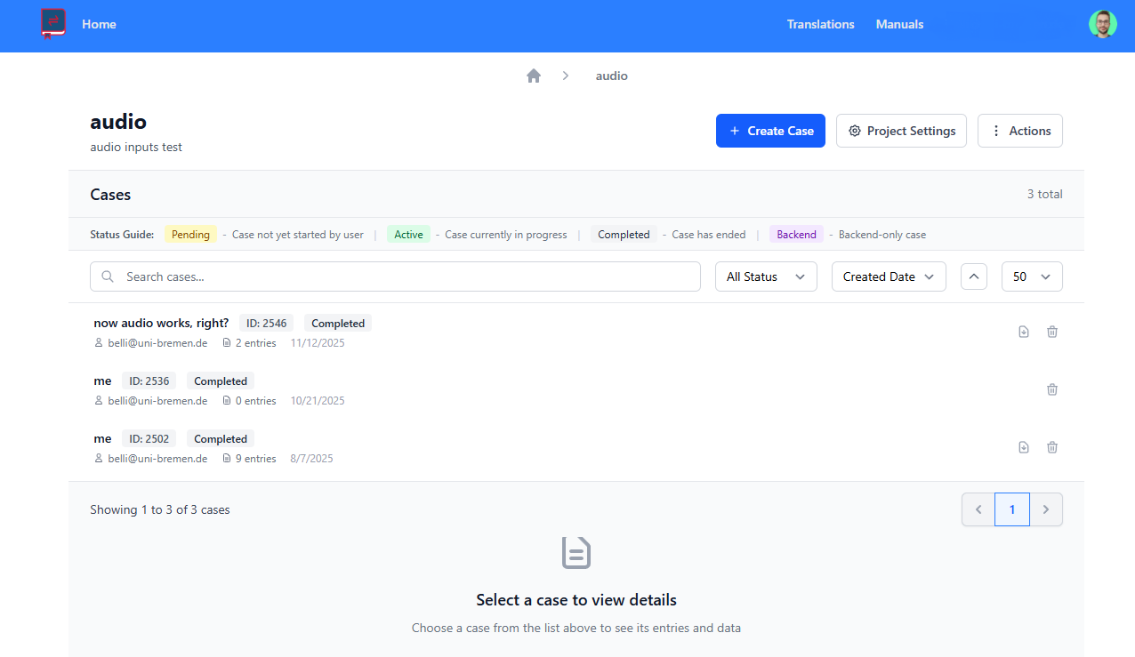This screenshot has height=657, width=1135.
Task: Click the home icon in breadcrumb
Action: (x=534, y=76)
